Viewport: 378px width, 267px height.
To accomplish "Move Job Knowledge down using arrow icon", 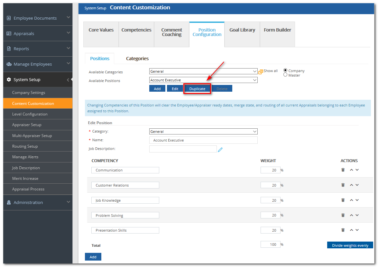I will (x=357, y=200).
